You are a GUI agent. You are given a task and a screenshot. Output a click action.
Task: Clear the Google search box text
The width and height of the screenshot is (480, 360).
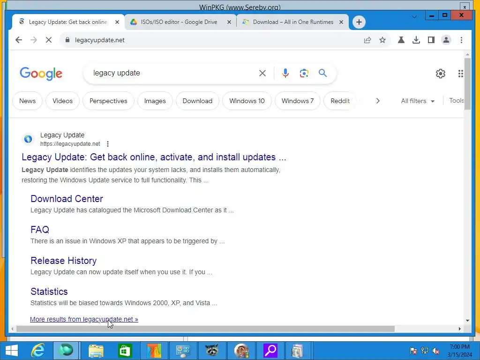262,73
